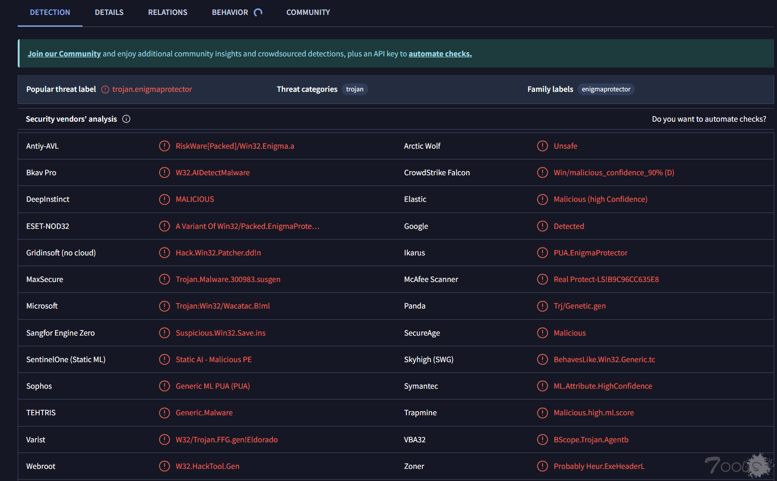The height and width of the screenshot is (481, 777).
Task: Click the Trapmine detection alert icon
Action: coord(543,413)
